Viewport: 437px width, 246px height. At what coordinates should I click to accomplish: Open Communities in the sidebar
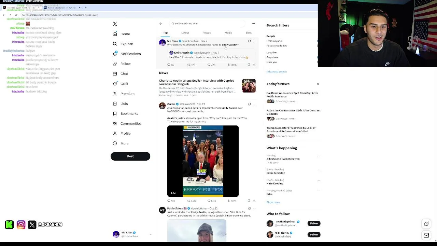(127, 123)
